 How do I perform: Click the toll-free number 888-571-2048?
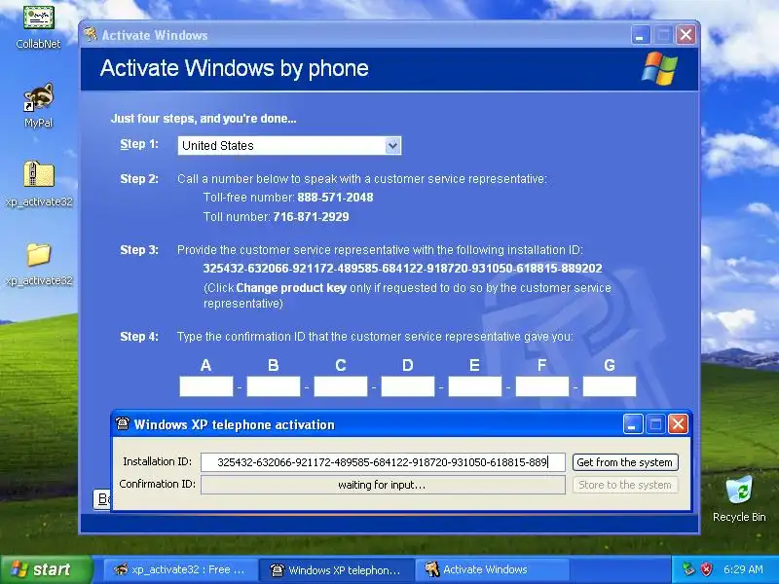[x=335, y=198]
